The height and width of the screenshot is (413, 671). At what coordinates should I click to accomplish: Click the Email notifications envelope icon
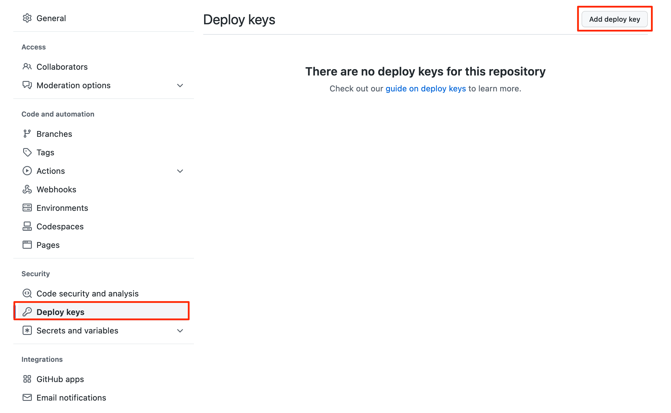click(27, 398)
